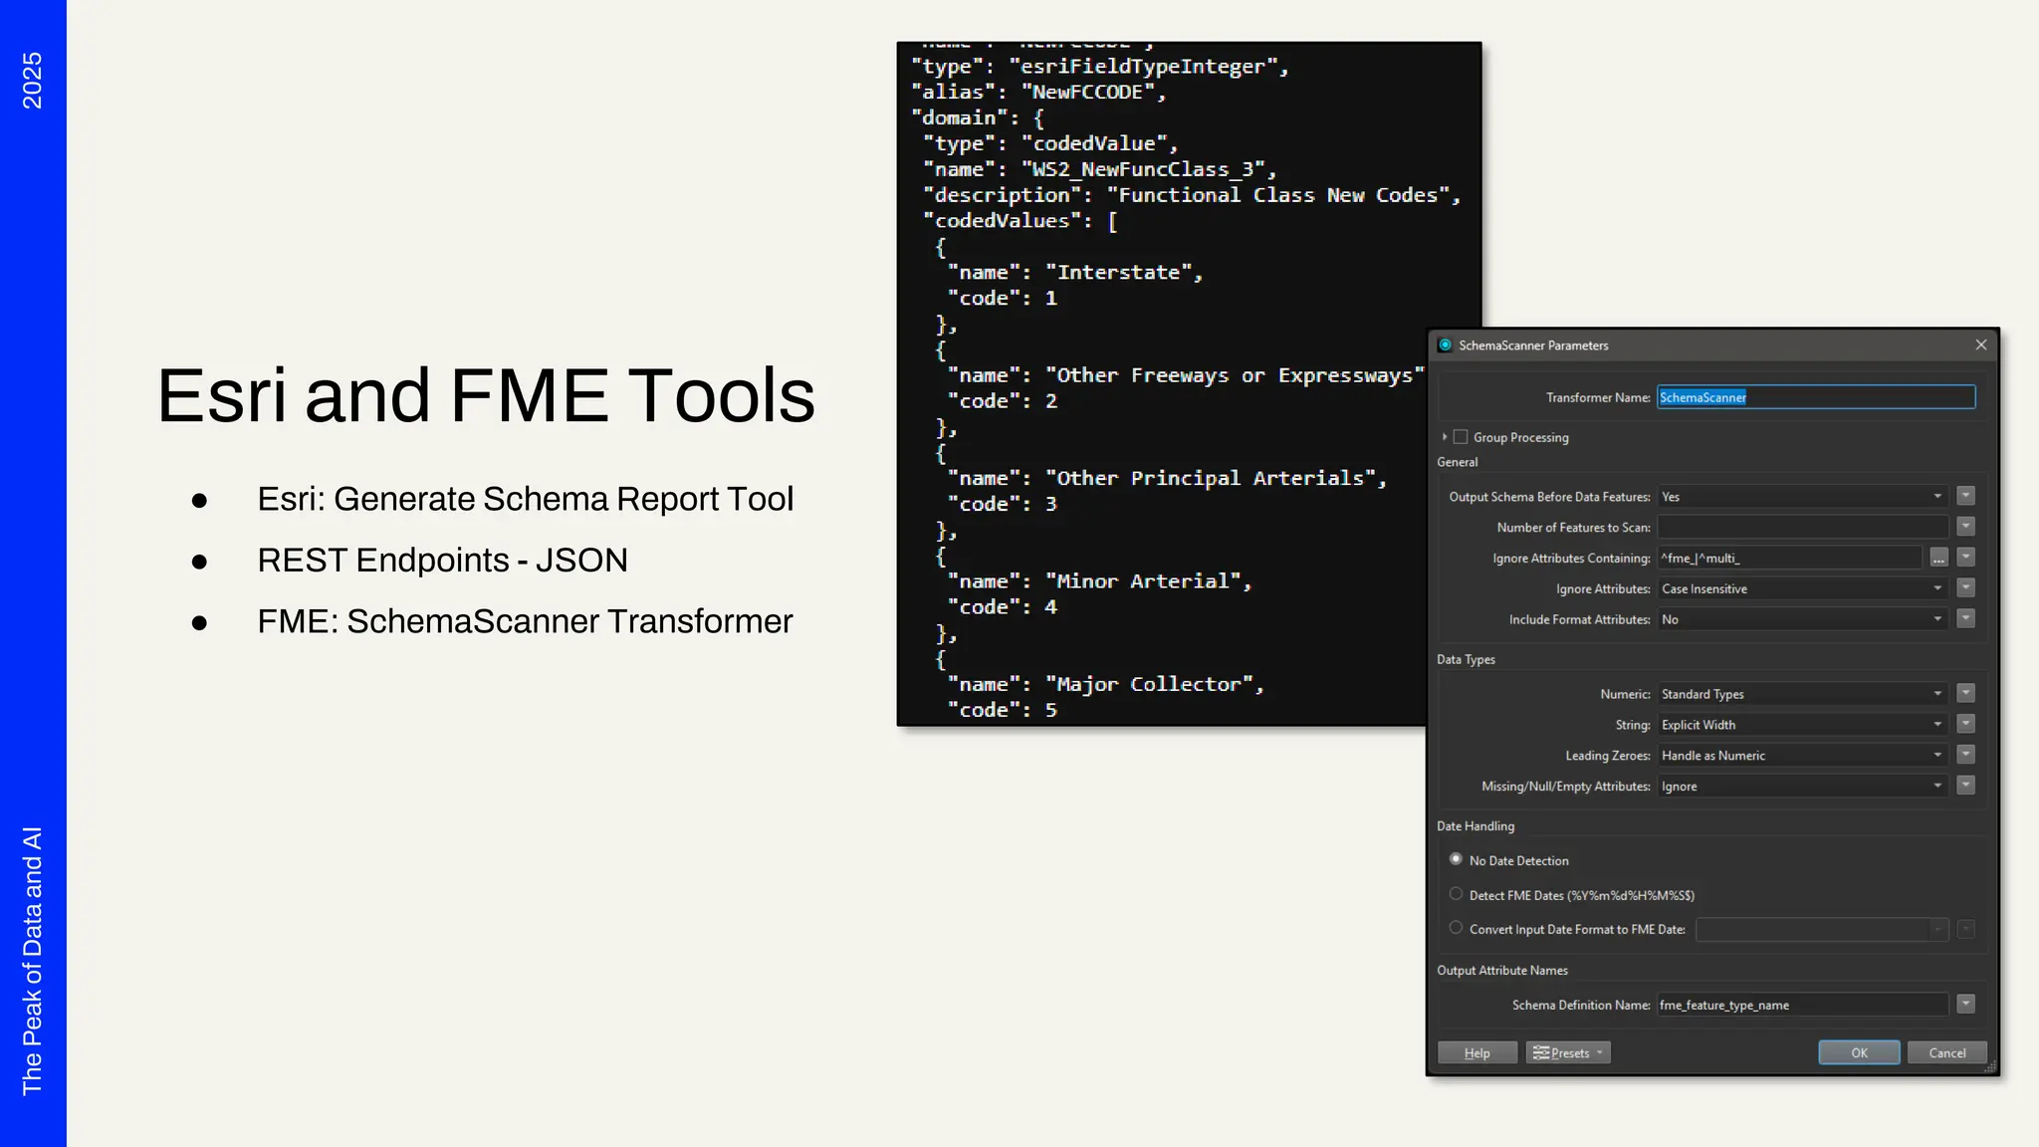Open ellipsis editor for Ignore Attributes Containing
The width and height of the screenshot is (2039, 1147).
pos(1938,559)
